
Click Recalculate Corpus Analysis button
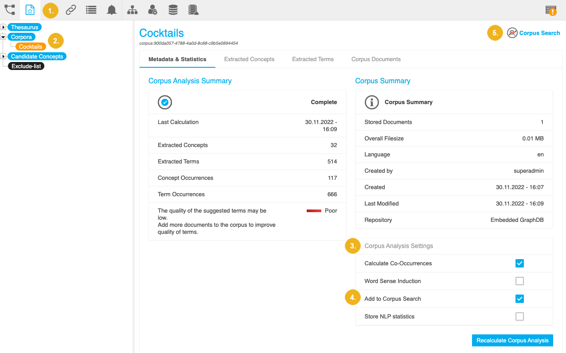click(x=512, y=341)
